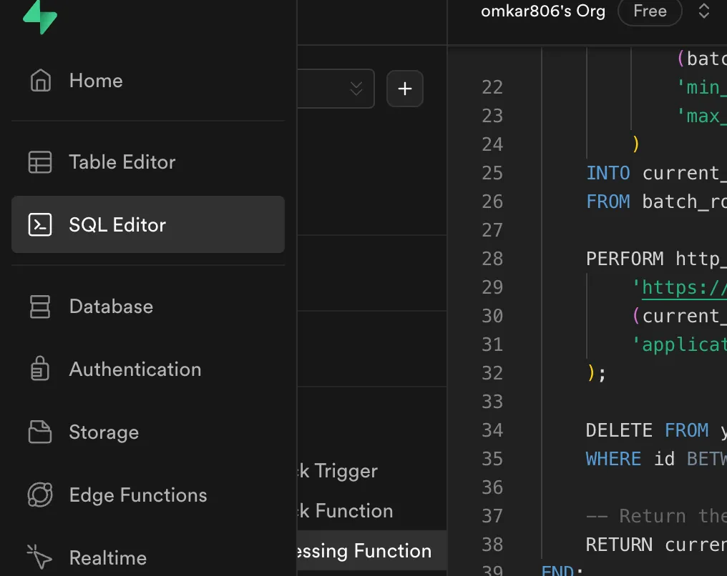Select the Home icon in sidebar
This screenshot has height=576, width=727.
pos(41,81)
